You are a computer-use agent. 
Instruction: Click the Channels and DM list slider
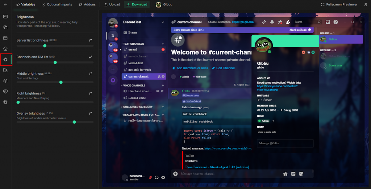[55, 62]
